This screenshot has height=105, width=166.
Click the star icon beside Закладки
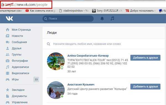click(x=7, y=90)
